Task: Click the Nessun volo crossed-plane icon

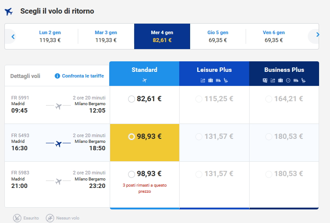Action: [50, 217]
